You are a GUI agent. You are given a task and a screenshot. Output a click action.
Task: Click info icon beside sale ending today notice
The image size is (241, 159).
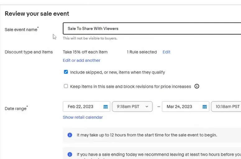(x=70, y=154)
